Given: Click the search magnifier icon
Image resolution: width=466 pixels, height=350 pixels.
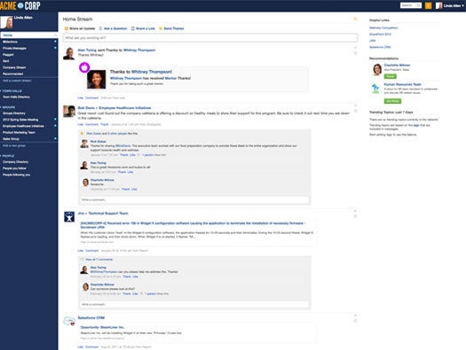Looking at the screenshot, I should point(418,5).
